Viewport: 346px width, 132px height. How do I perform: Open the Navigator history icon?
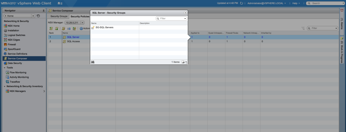coord(39,16)
